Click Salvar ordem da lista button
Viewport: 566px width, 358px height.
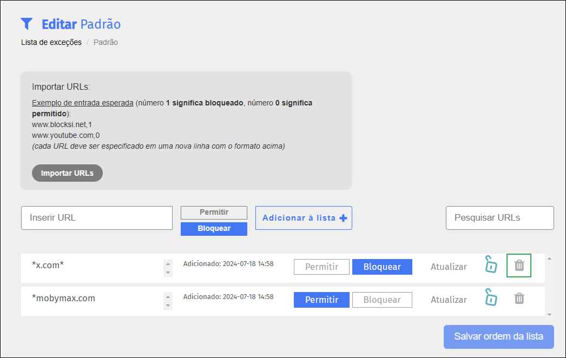498,337
